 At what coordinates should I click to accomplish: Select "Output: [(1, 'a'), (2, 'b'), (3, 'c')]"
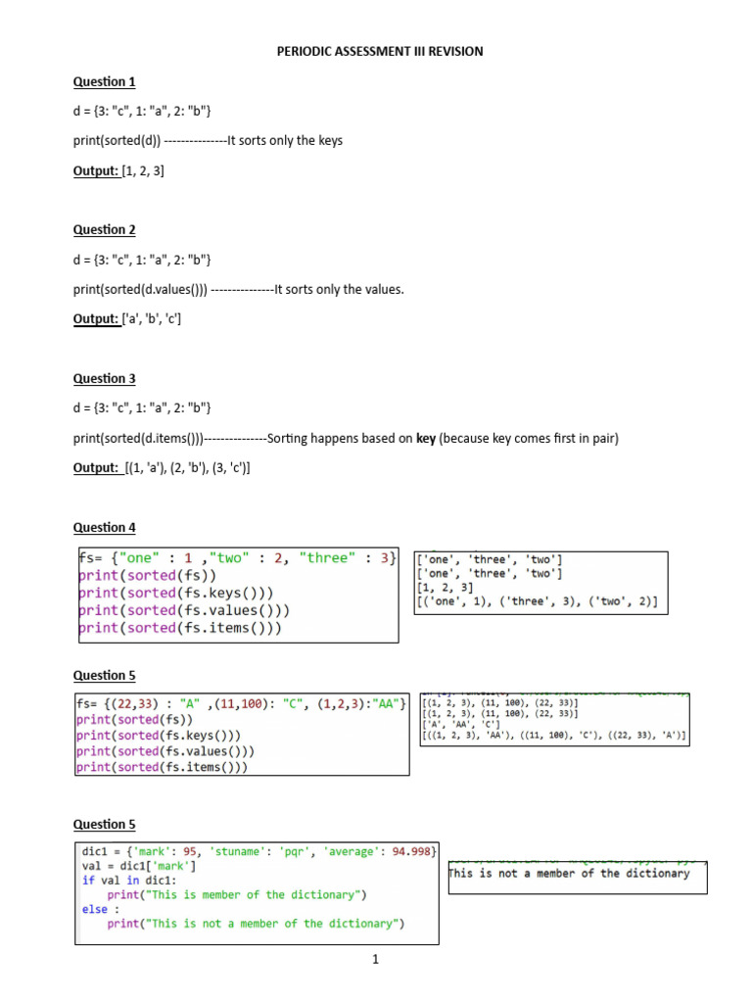(x=162, y=467)
